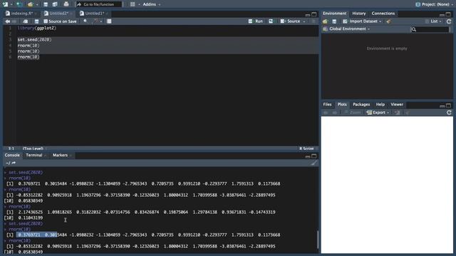Toggle the document outline icon in editor
This screenshot has height=256, width=456.
point(313,21)
